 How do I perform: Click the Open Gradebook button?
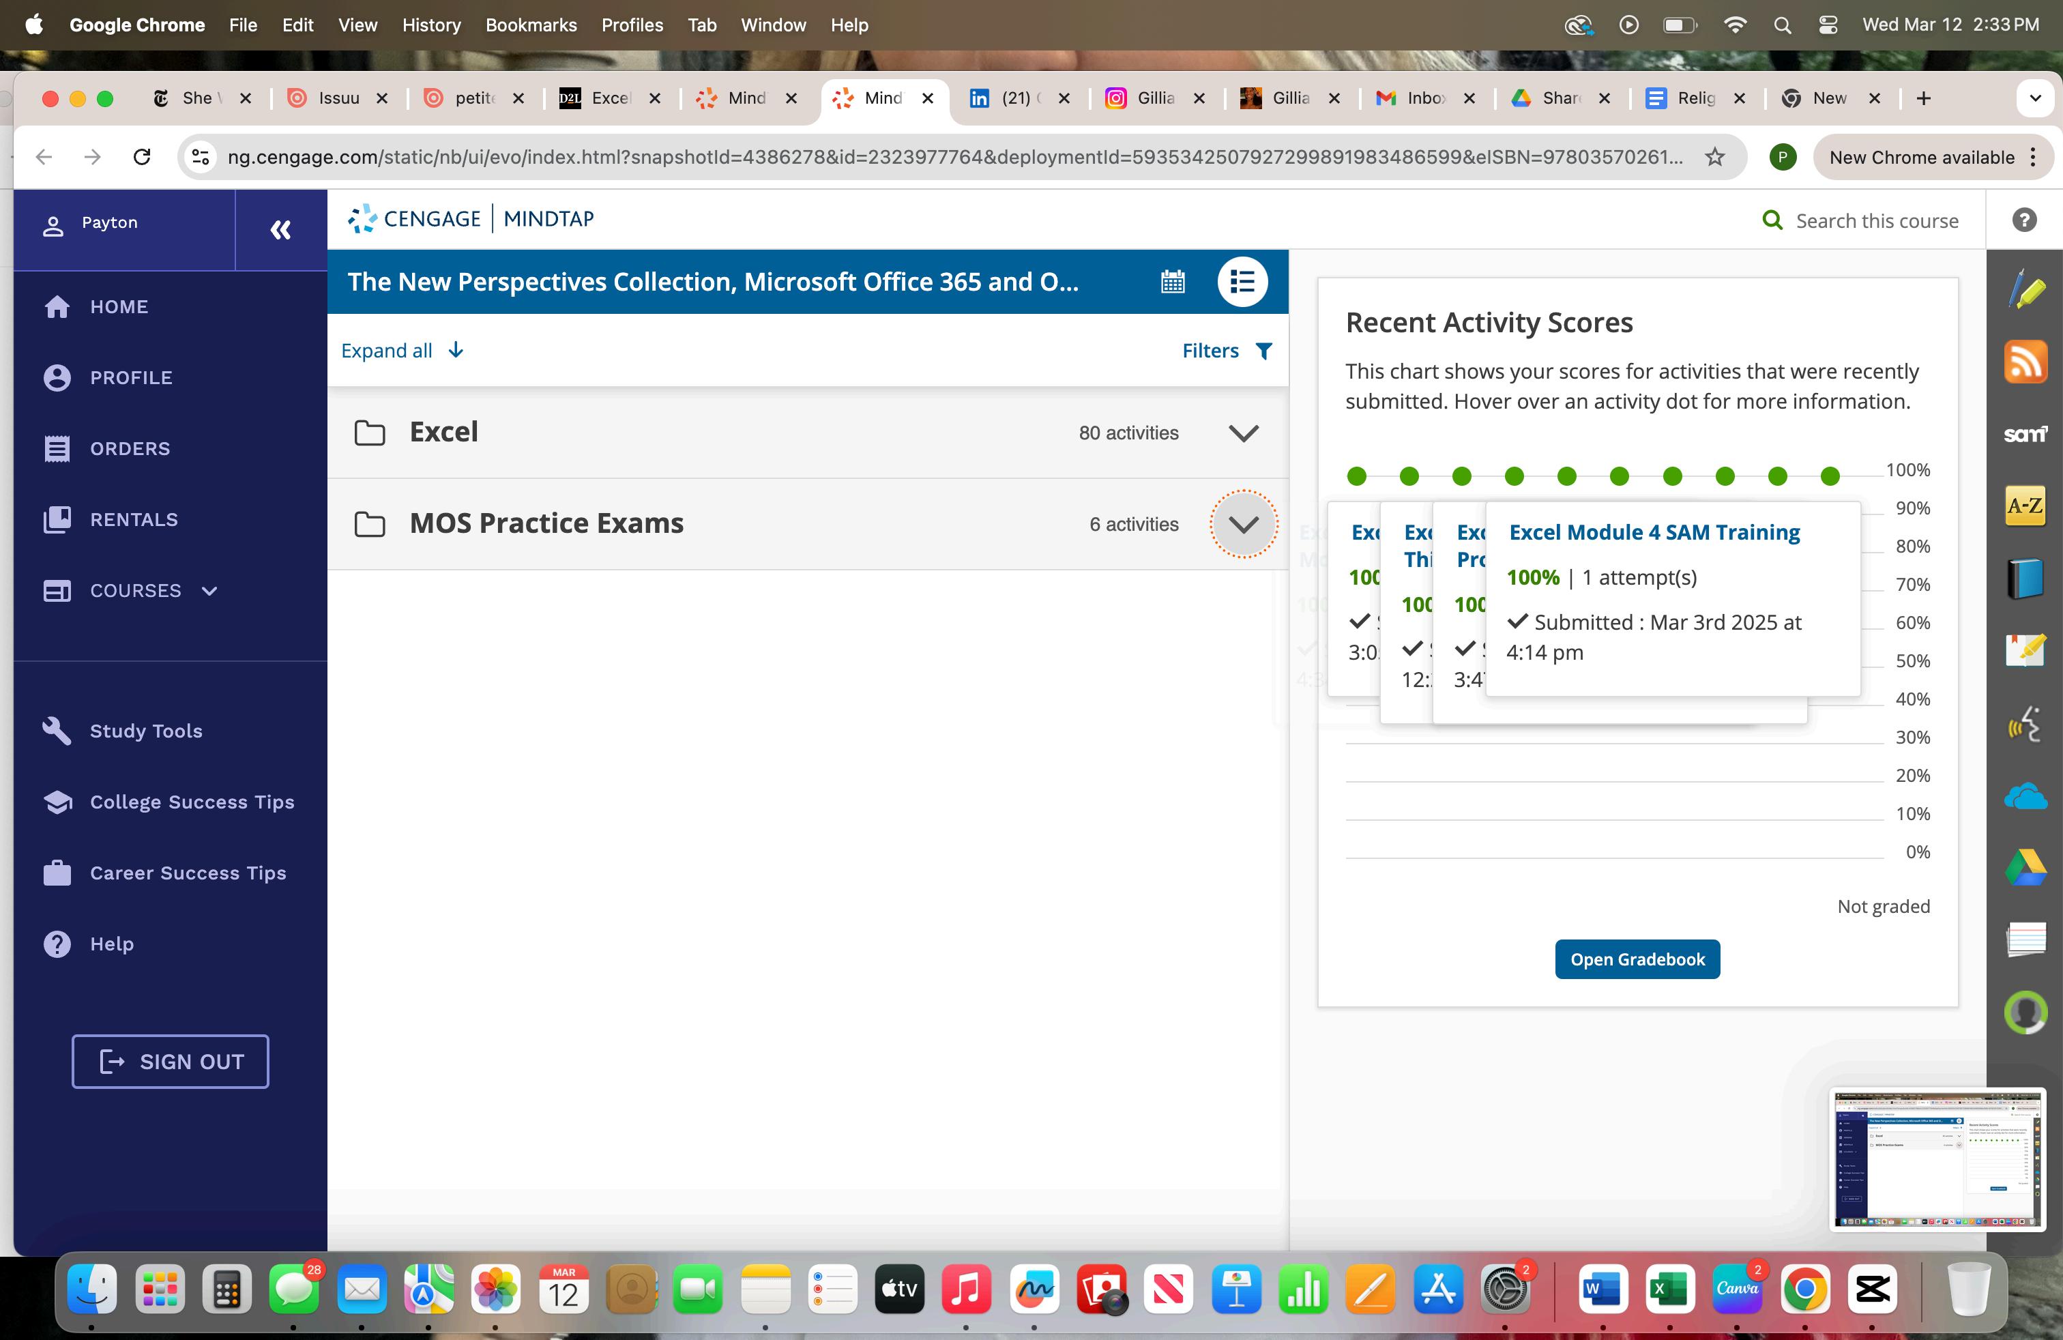click(x=1637, y=959)
